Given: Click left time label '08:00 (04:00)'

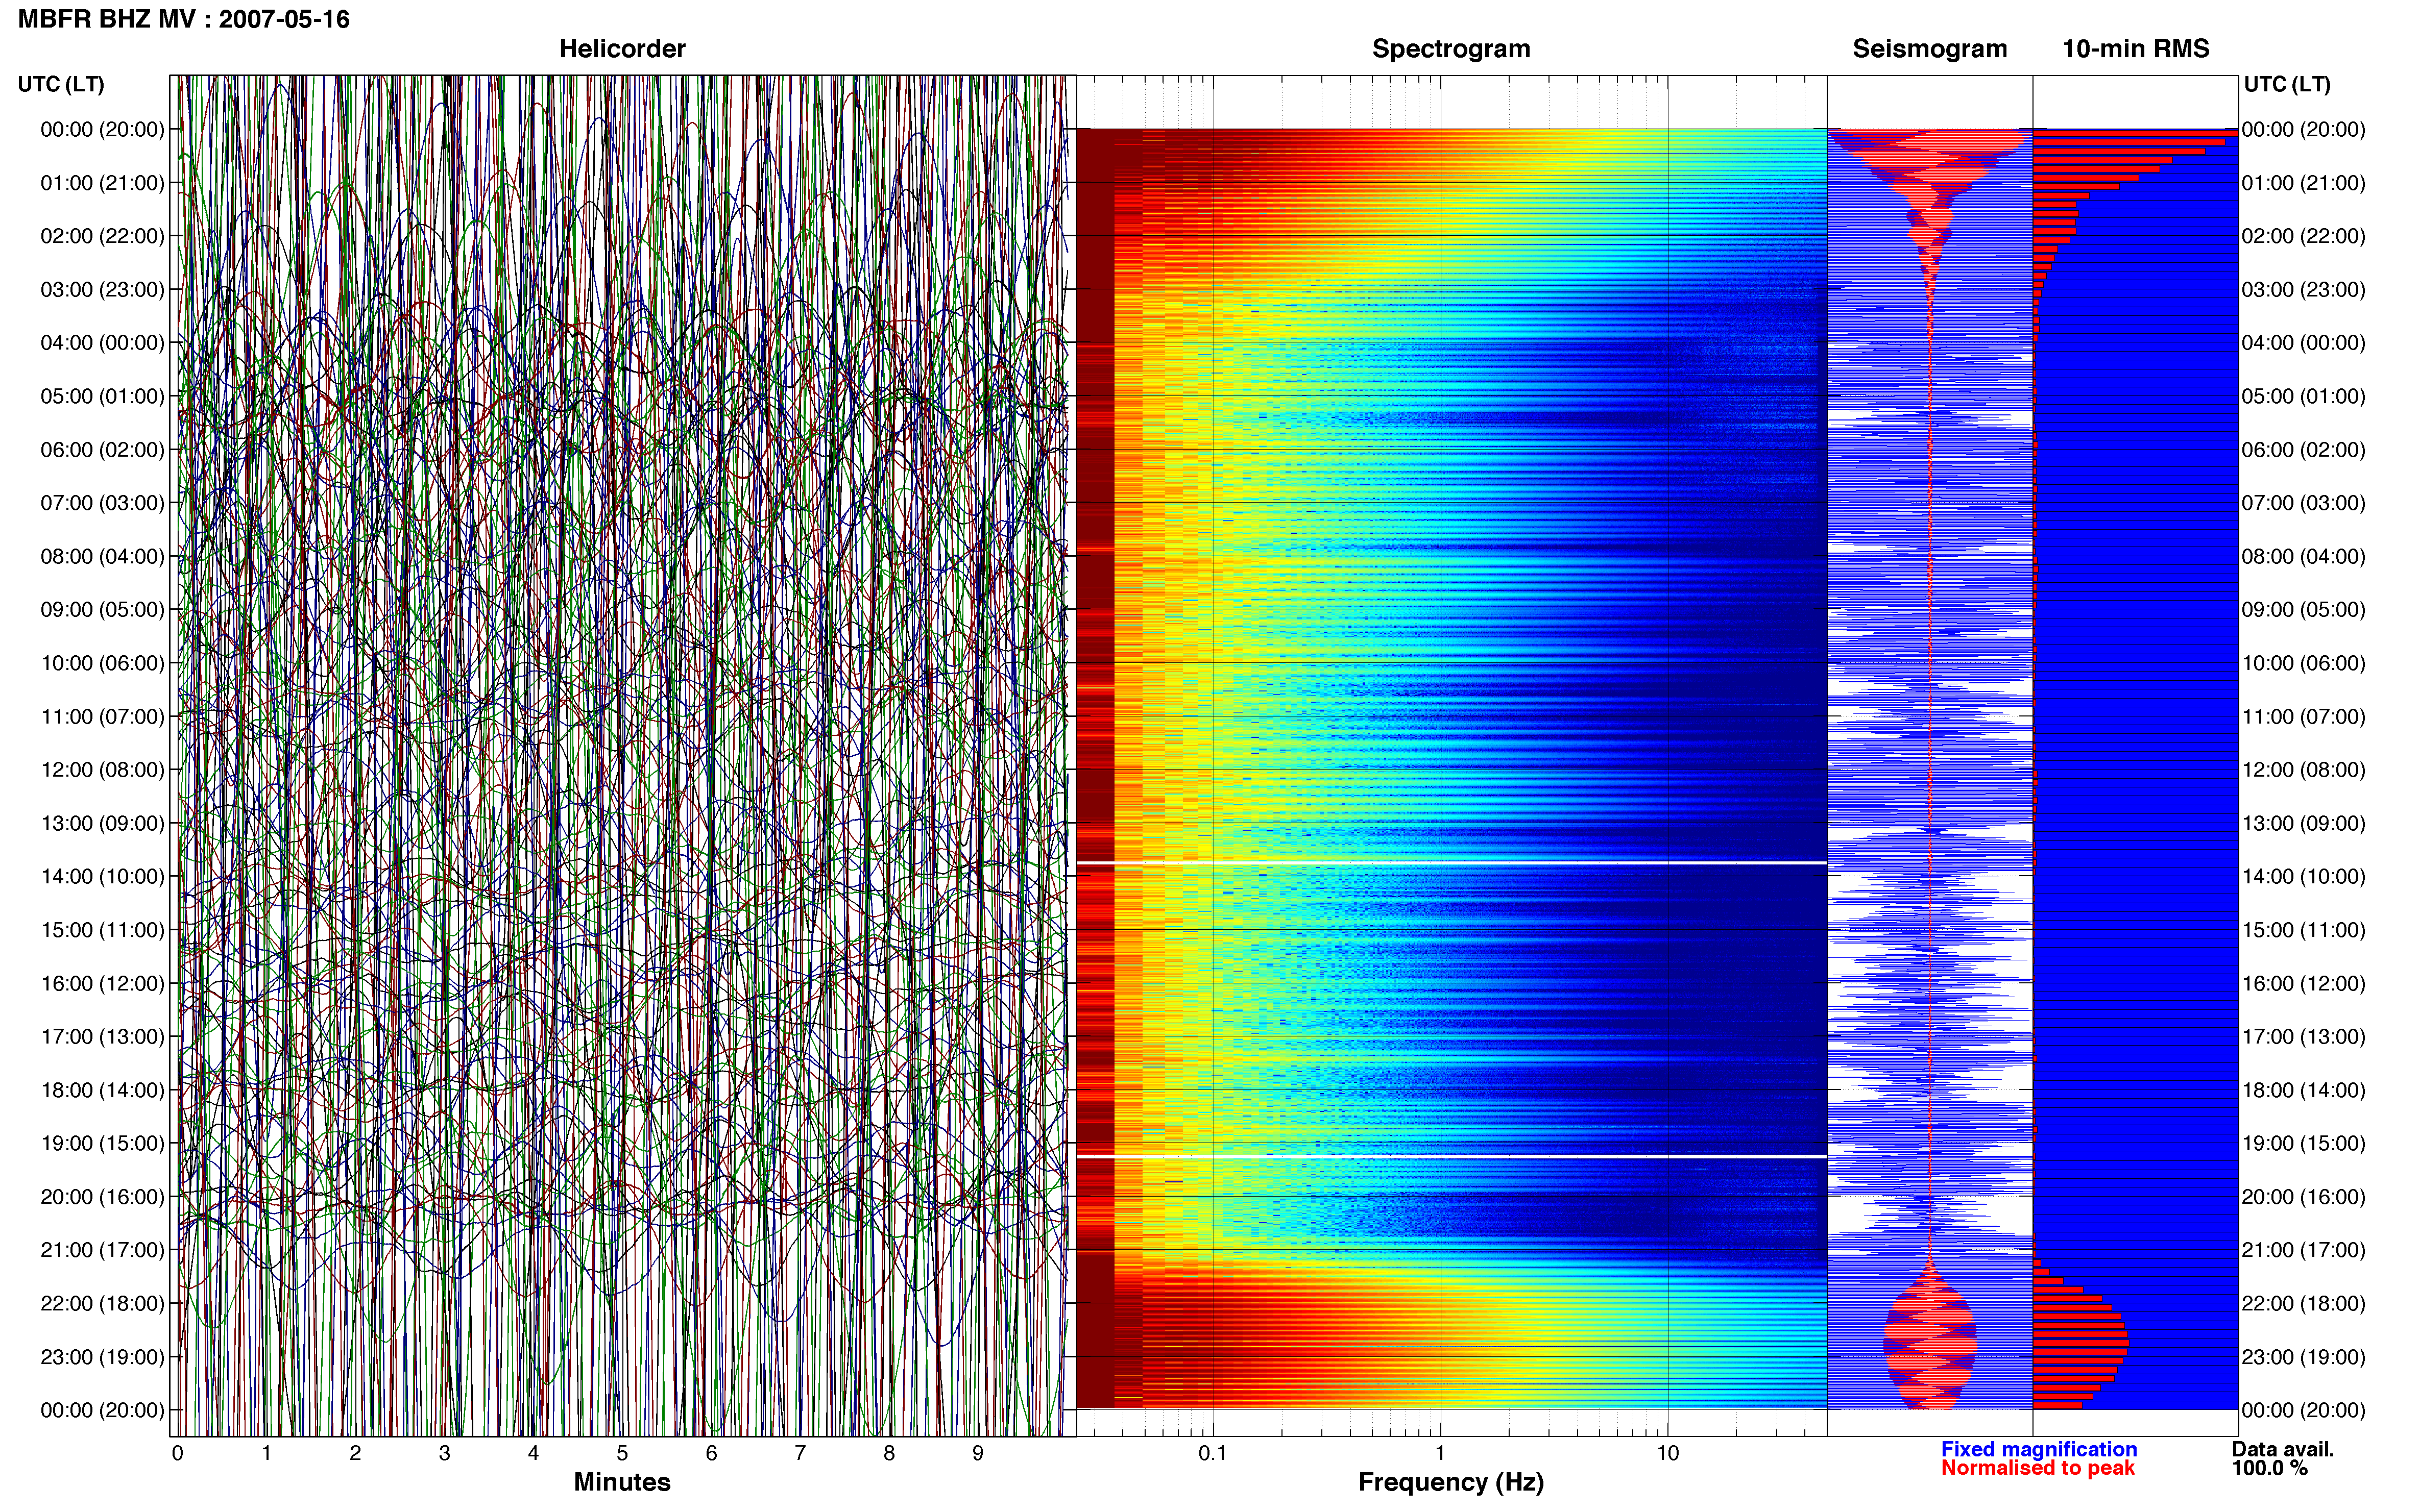Looking at the screenshot, I should click(102, 556).
